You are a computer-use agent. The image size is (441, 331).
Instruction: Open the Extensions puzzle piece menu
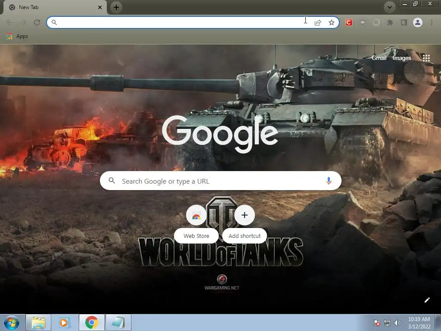(x=390, y=22)
